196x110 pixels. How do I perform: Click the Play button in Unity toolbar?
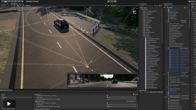[109, 2]
